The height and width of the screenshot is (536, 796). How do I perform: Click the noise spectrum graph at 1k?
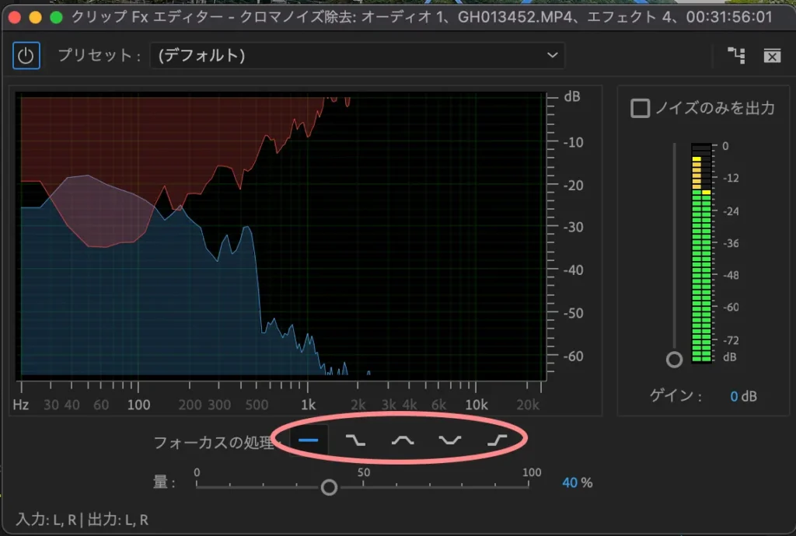tap(308, 233)
